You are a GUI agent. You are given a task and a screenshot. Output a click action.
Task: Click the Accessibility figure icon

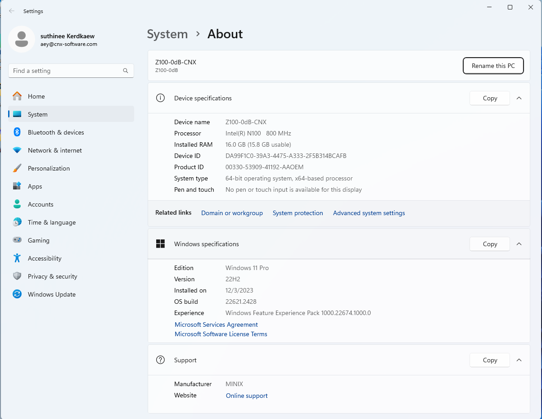[x=17, y=258]
